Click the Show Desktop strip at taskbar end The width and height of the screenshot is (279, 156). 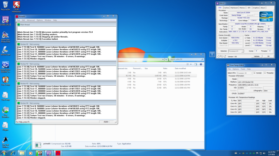tap(278, 153)
